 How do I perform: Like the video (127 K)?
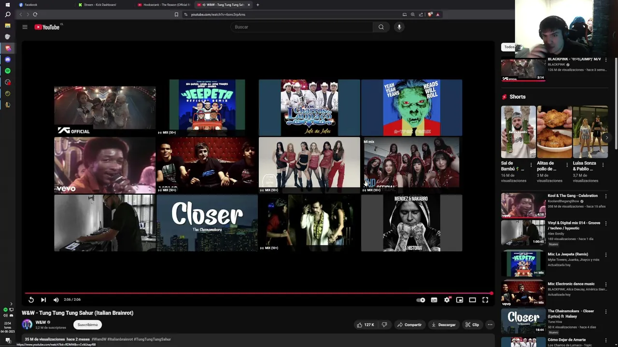point(365,325)
